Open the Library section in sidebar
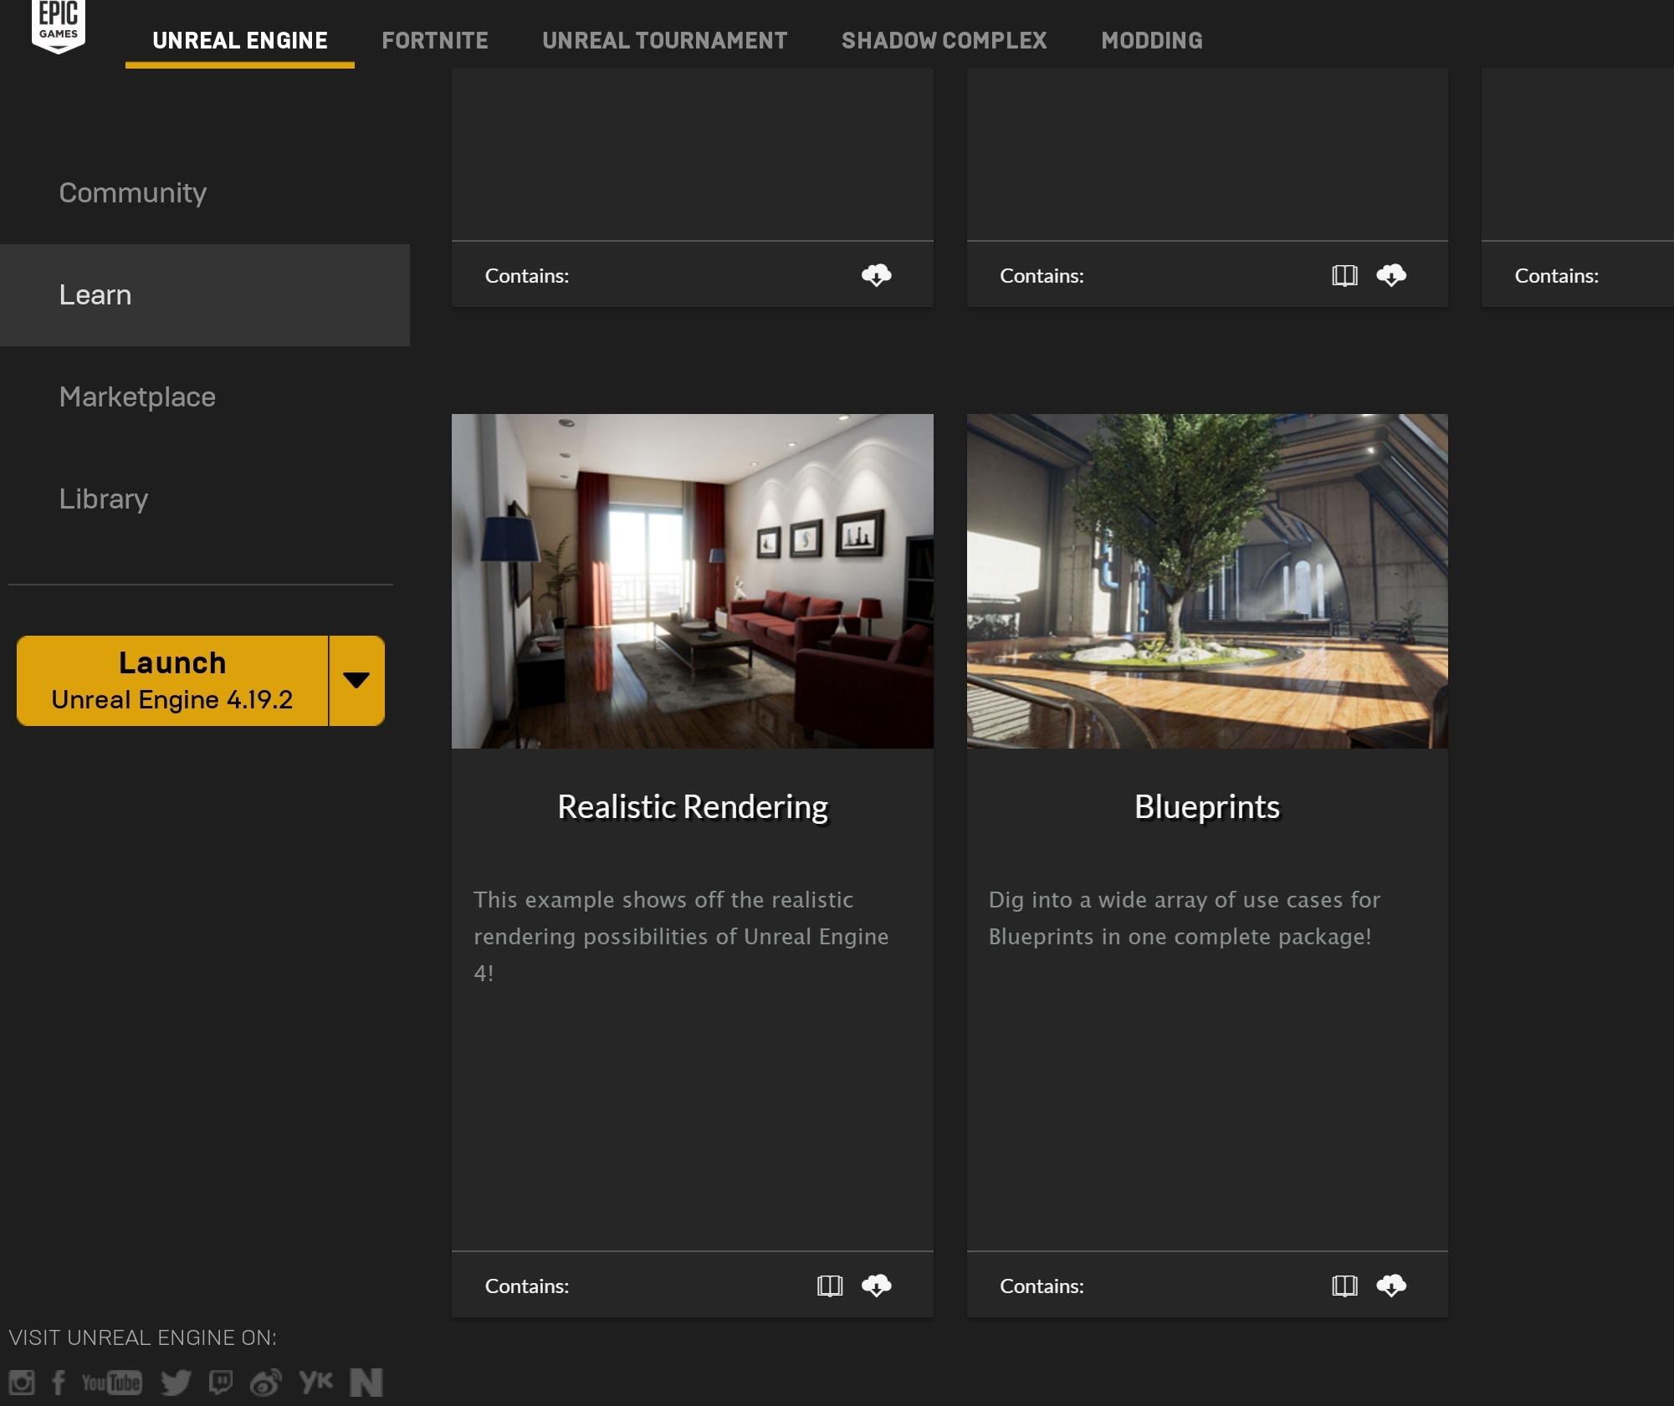 pos(104,498)
